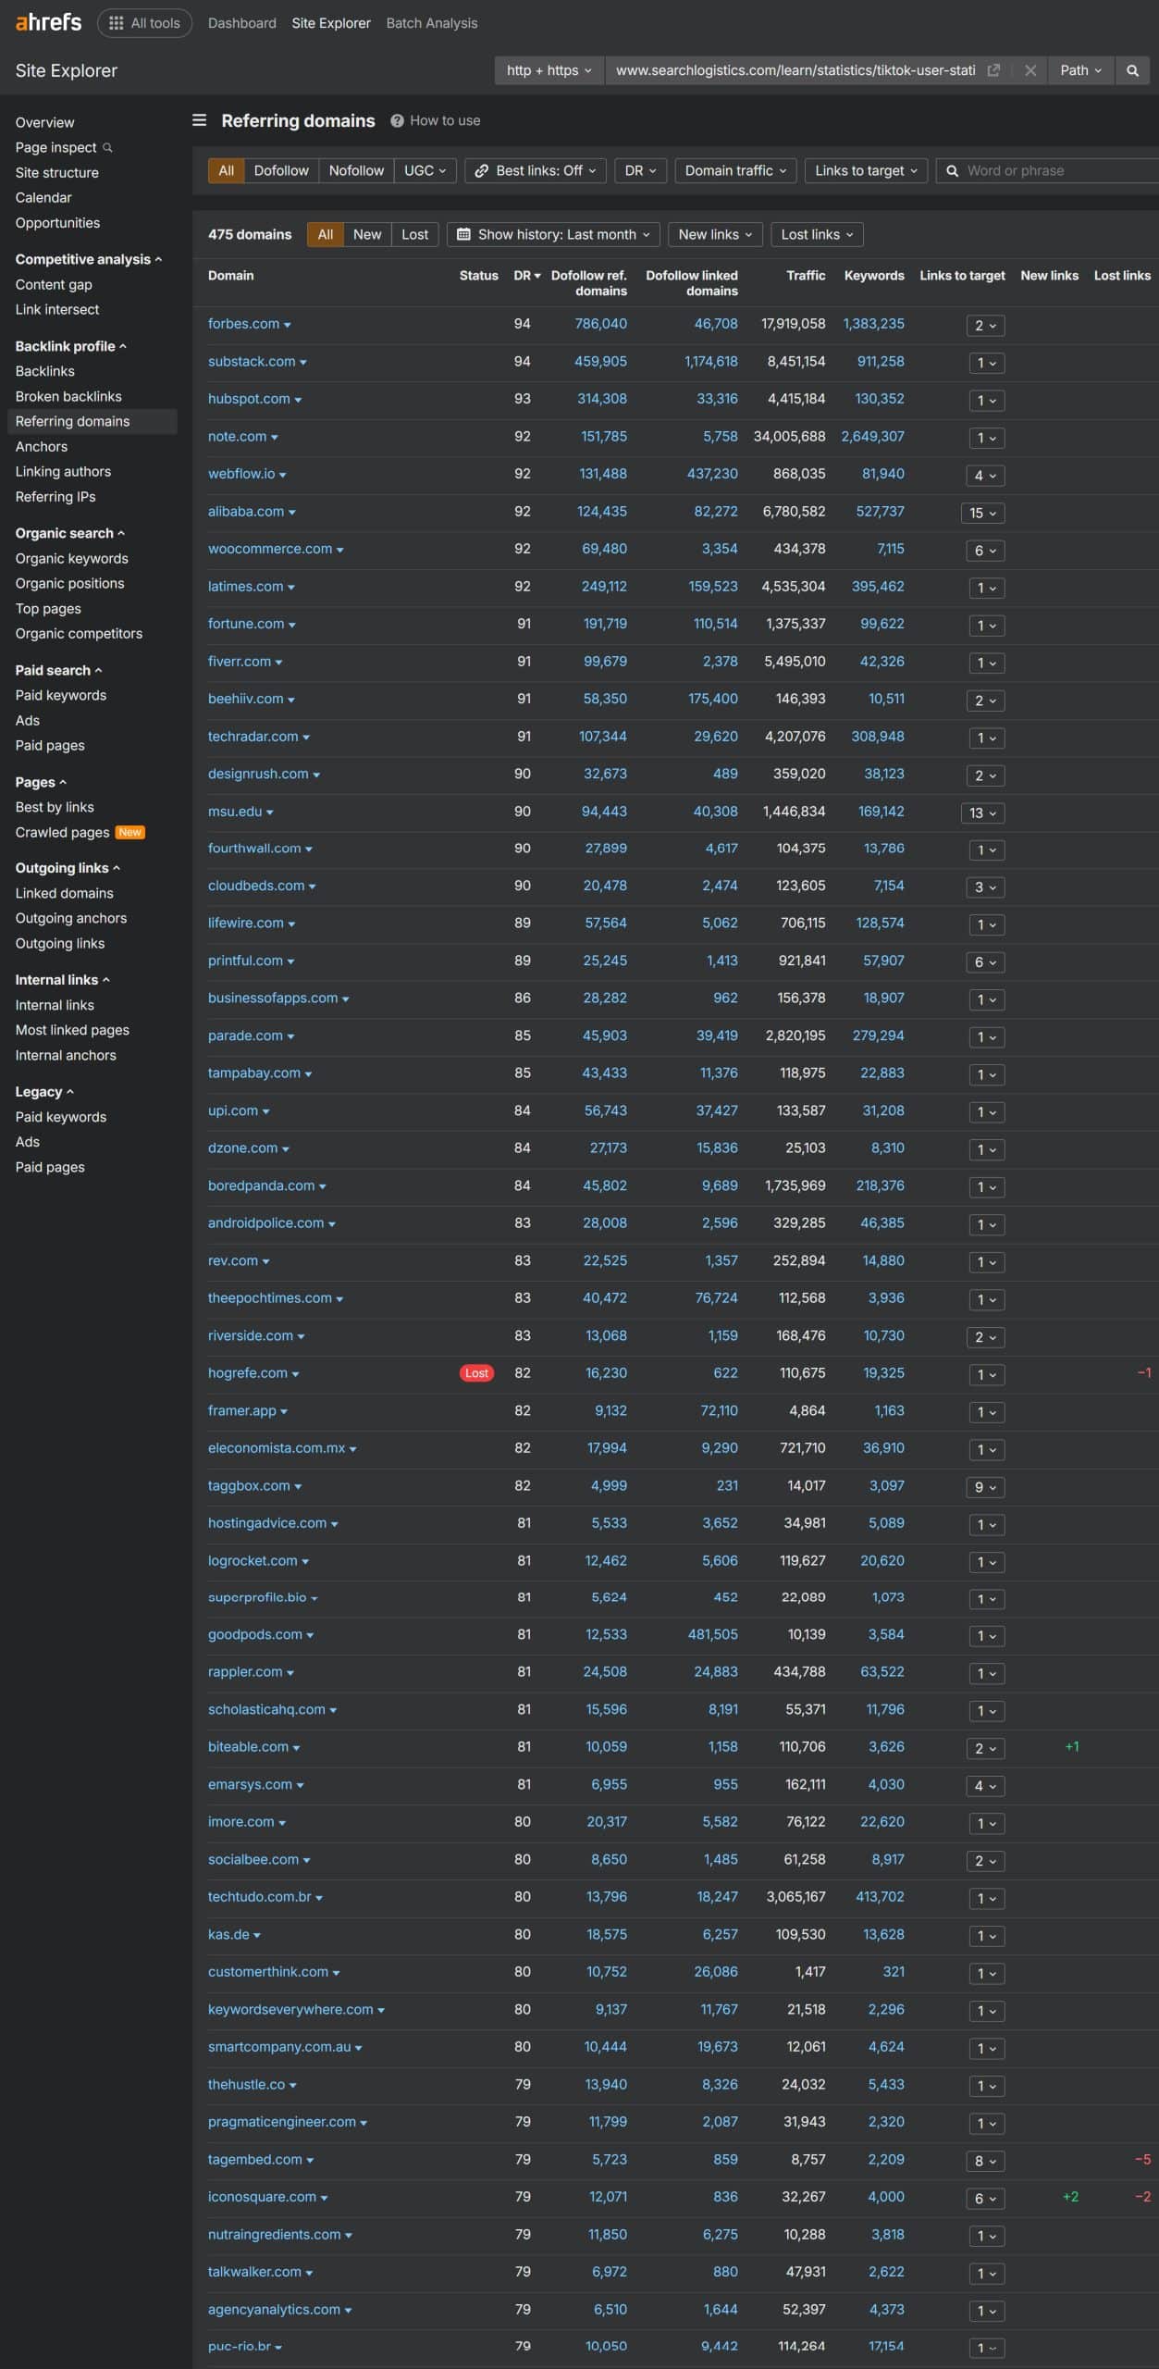Select All domains status filter
The width and height of the screenshot is (1159, 2369).
(x=326, y=234)
